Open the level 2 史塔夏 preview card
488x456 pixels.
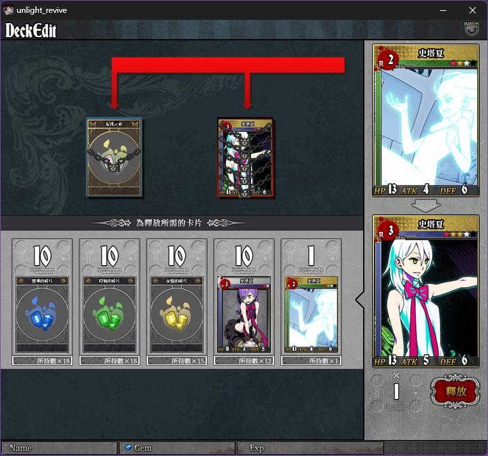tap(426, 120)
